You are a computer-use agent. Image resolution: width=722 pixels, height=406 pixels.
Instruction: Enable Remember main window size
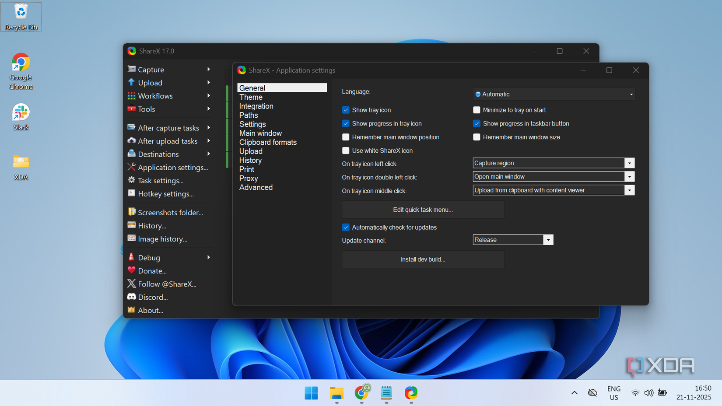[477, 137]
